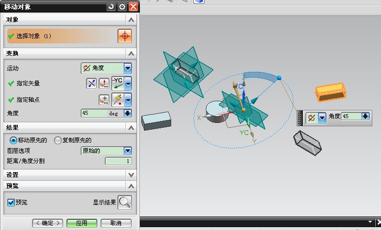Image resolution: width=381 pixels, height=230 pixels.
Task: Click the inferred point lightning icon
Action: 118,100
